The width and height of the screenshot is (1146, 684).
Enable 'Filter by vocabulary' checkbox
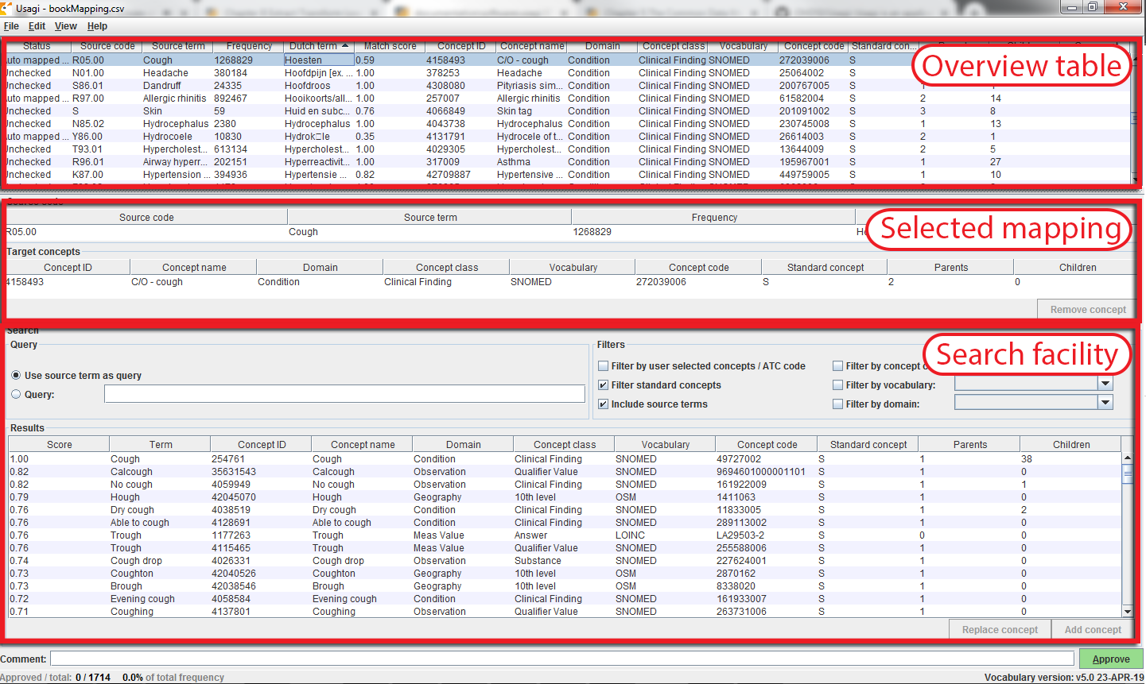point(837,385)
